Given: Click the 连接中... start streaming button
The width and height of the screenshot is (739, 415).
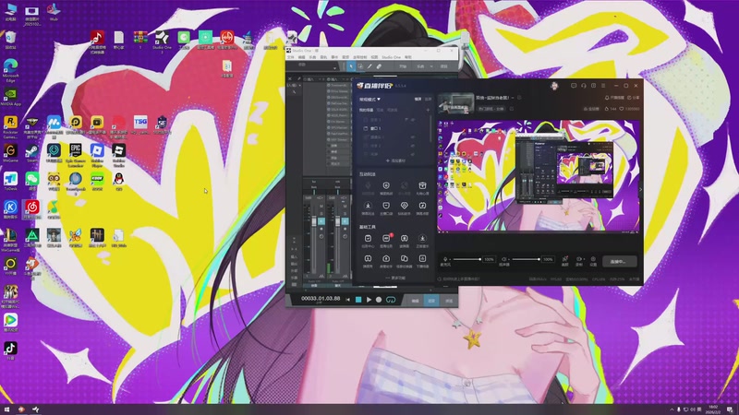Looking at the screenshot, I should click(620, 261).
